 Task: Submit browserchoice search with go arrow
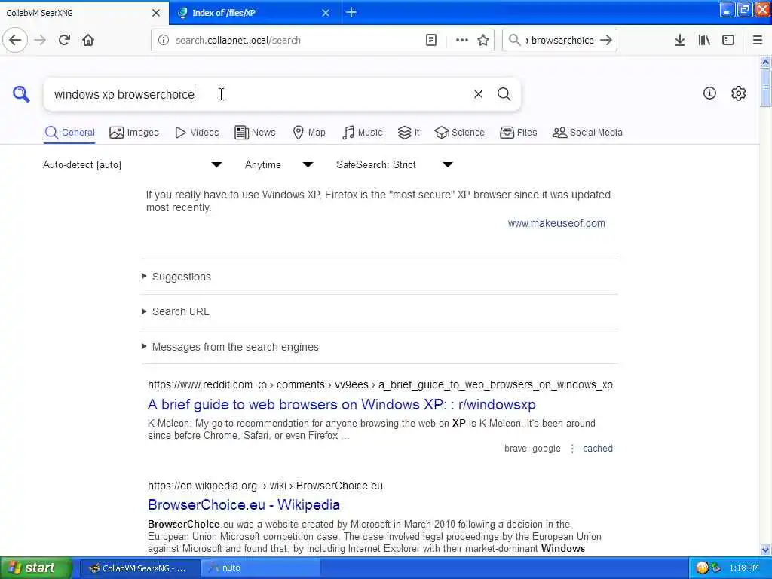[x=606, y=40]
